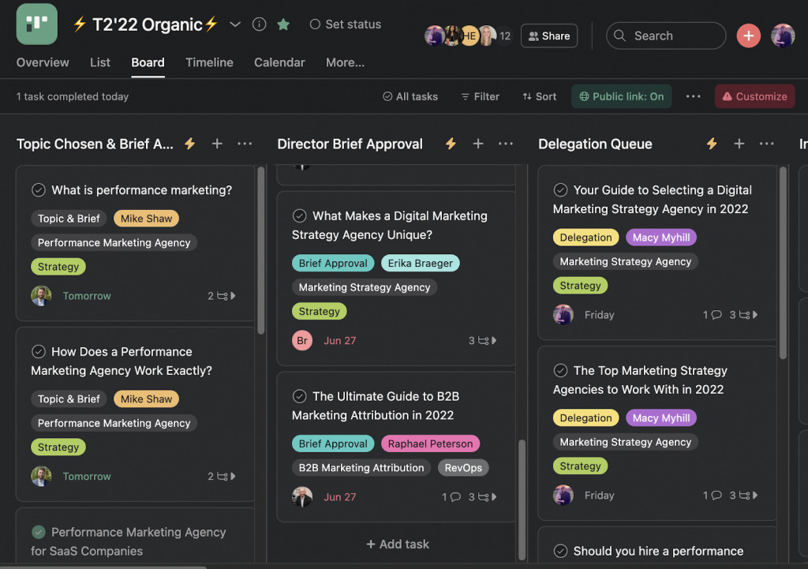Viewport: 808px width, 569px height.
Task: Open the All tasks filter dropdown
Action: coord(410,96)
